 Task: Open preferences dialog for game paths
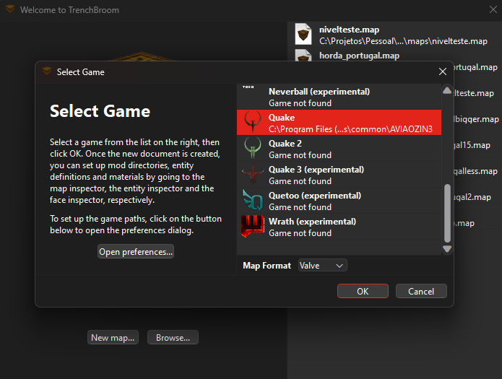pos(136,252)
